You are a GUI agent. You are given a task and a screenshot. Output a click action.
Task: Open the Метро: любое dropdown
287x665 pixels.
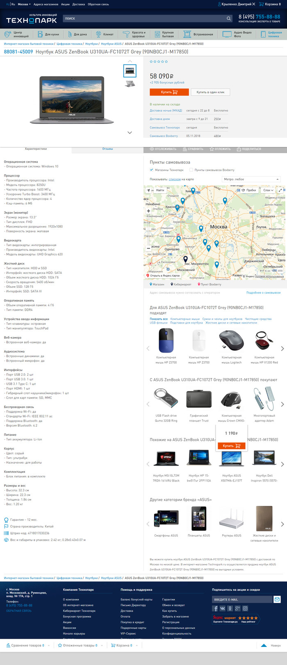click(251, 179)
